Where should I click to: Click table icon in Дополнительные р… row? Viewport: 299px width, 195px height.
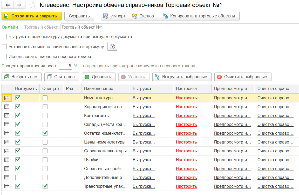coord(7,177)
